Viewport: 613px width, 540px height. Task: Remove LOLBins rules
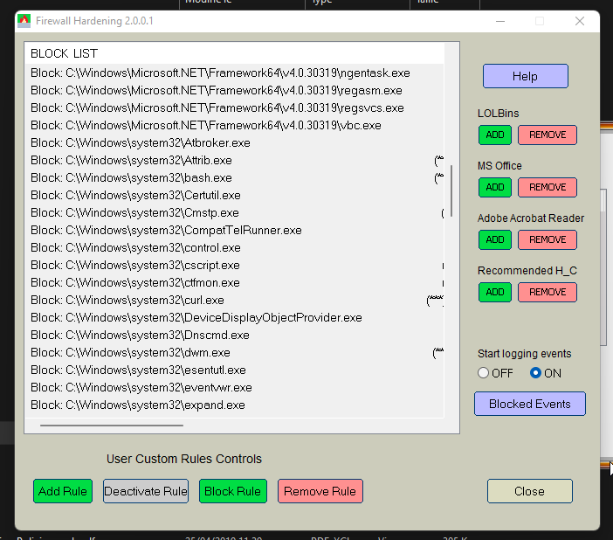547,135
